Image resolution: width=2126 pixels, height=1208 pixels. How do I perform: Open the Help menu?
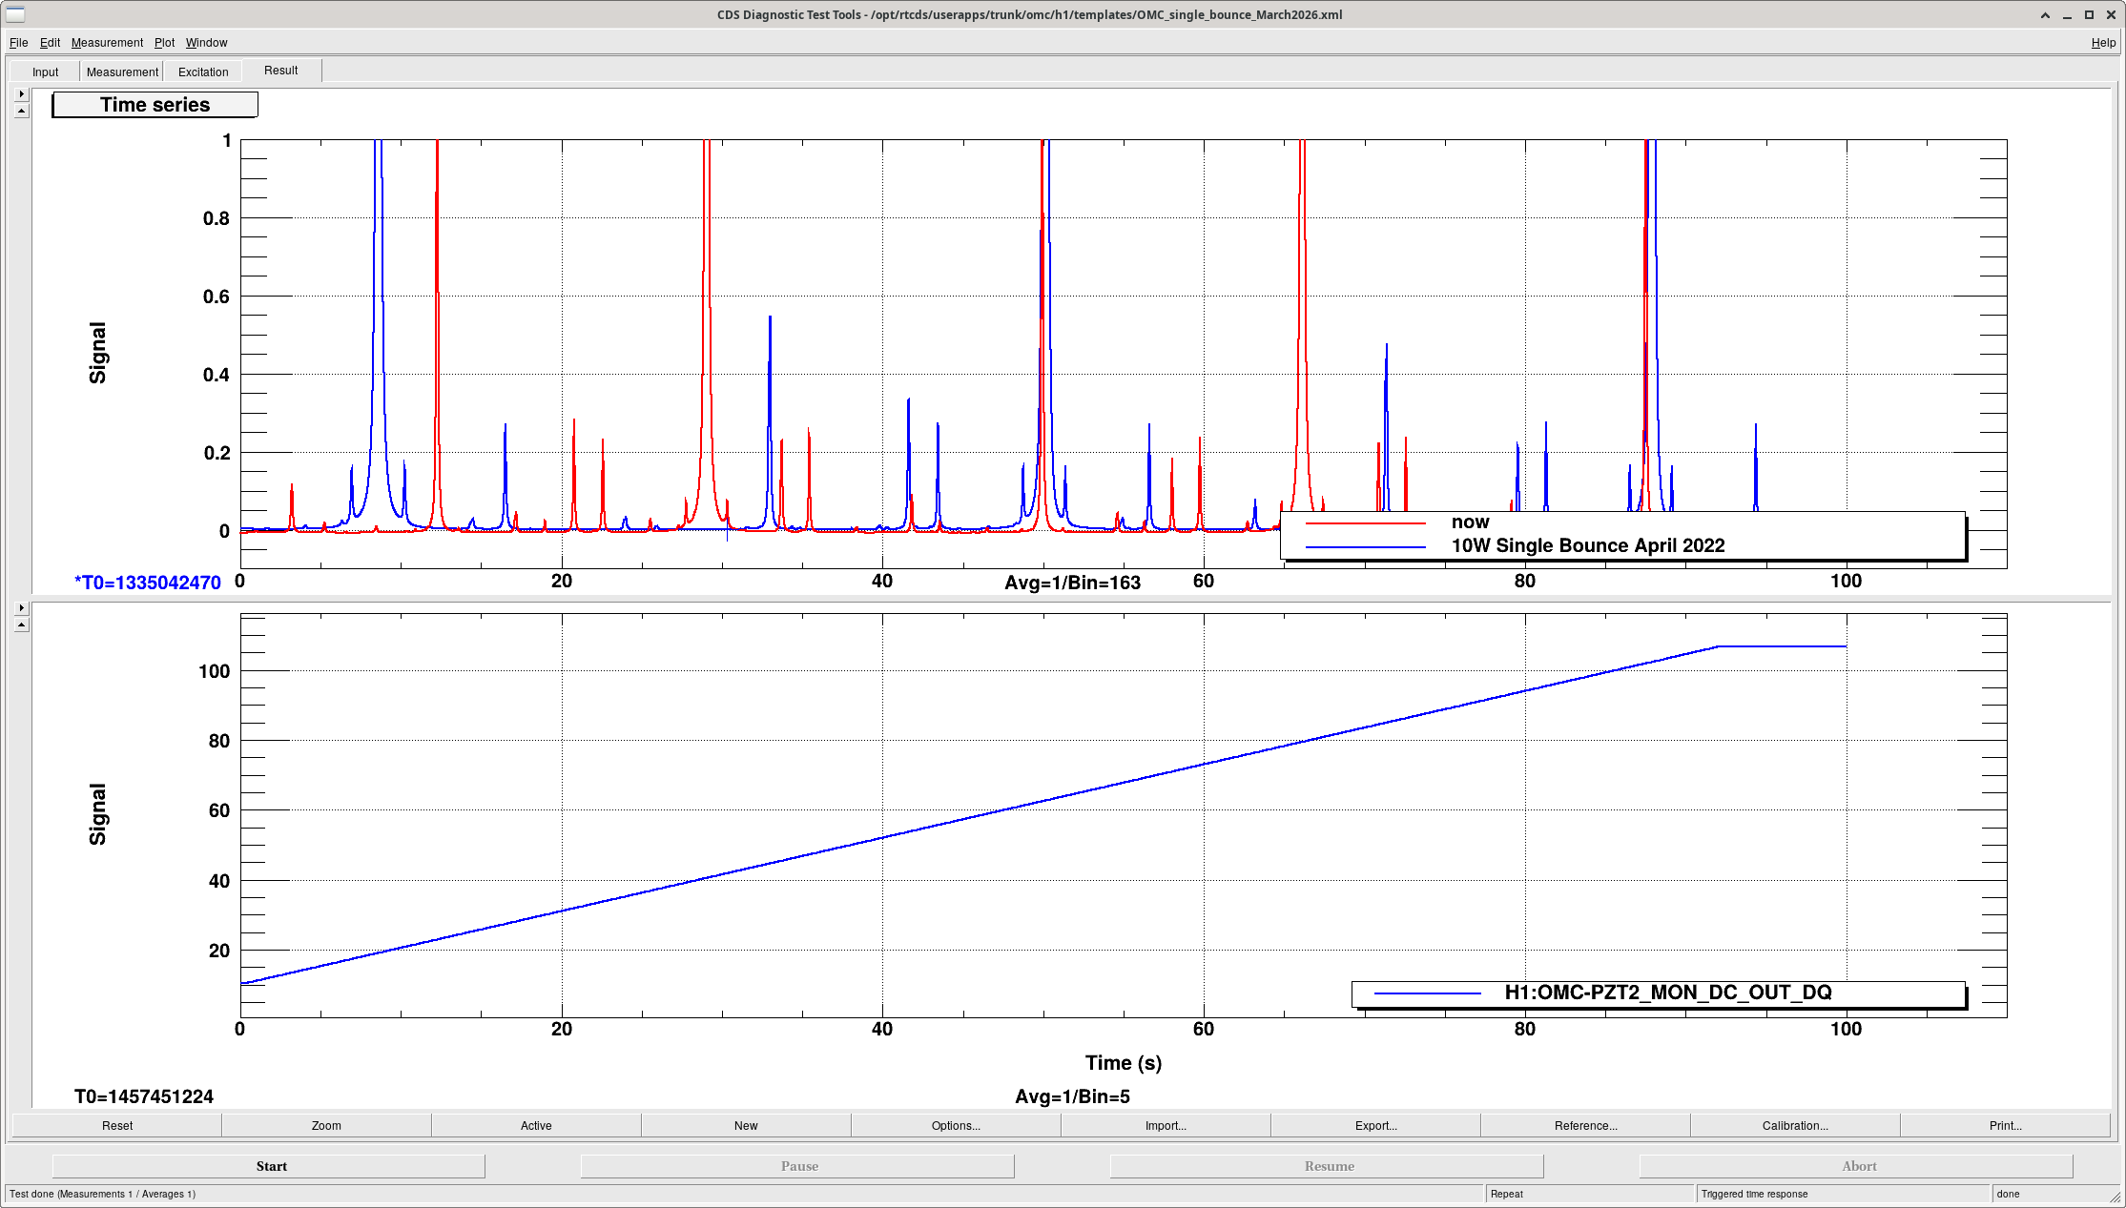pos(2103,43)
